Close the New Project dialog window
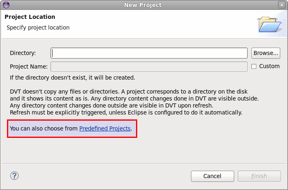288x190 pixels. click(281, 5)
